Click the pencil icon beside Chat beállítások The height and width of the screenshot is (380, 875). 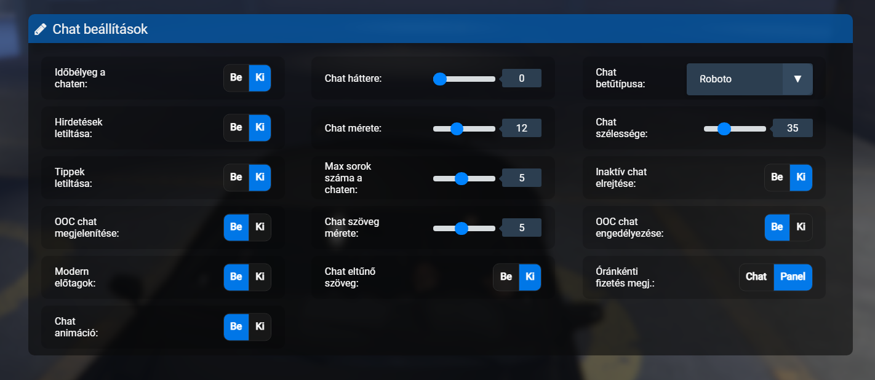41,29
